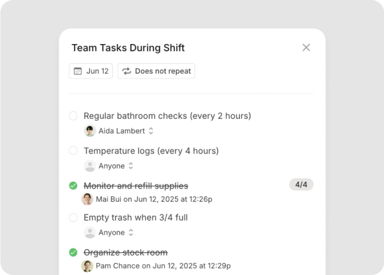Click placeholder avatar under Temperature logs
The width and height of the screenshot is (384, 275).
click(x=90, y=166)
